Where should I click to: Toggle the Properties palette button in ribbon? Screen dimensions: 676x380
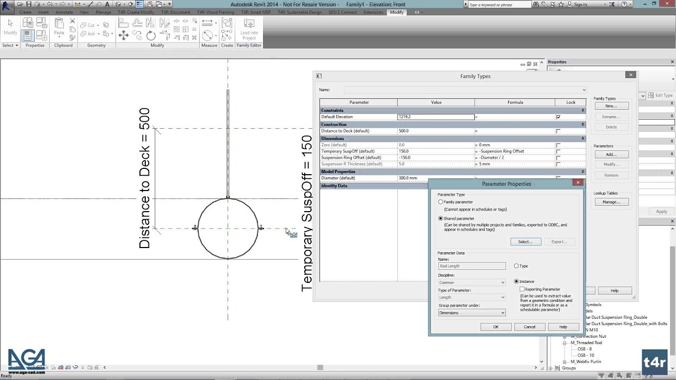click(x=27, y=35)
